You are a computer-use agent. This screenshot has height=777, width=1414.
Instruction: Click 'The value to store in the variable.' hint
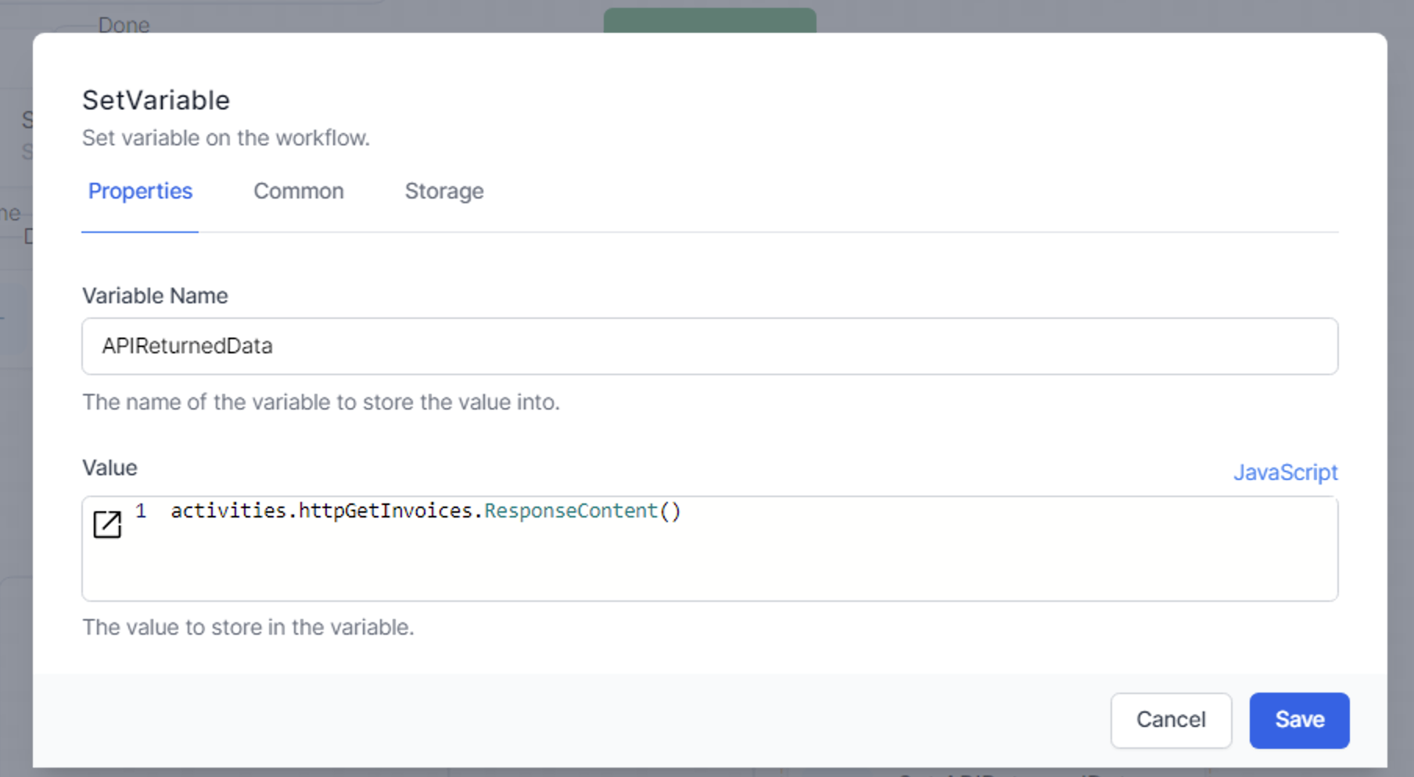point(248,627)
